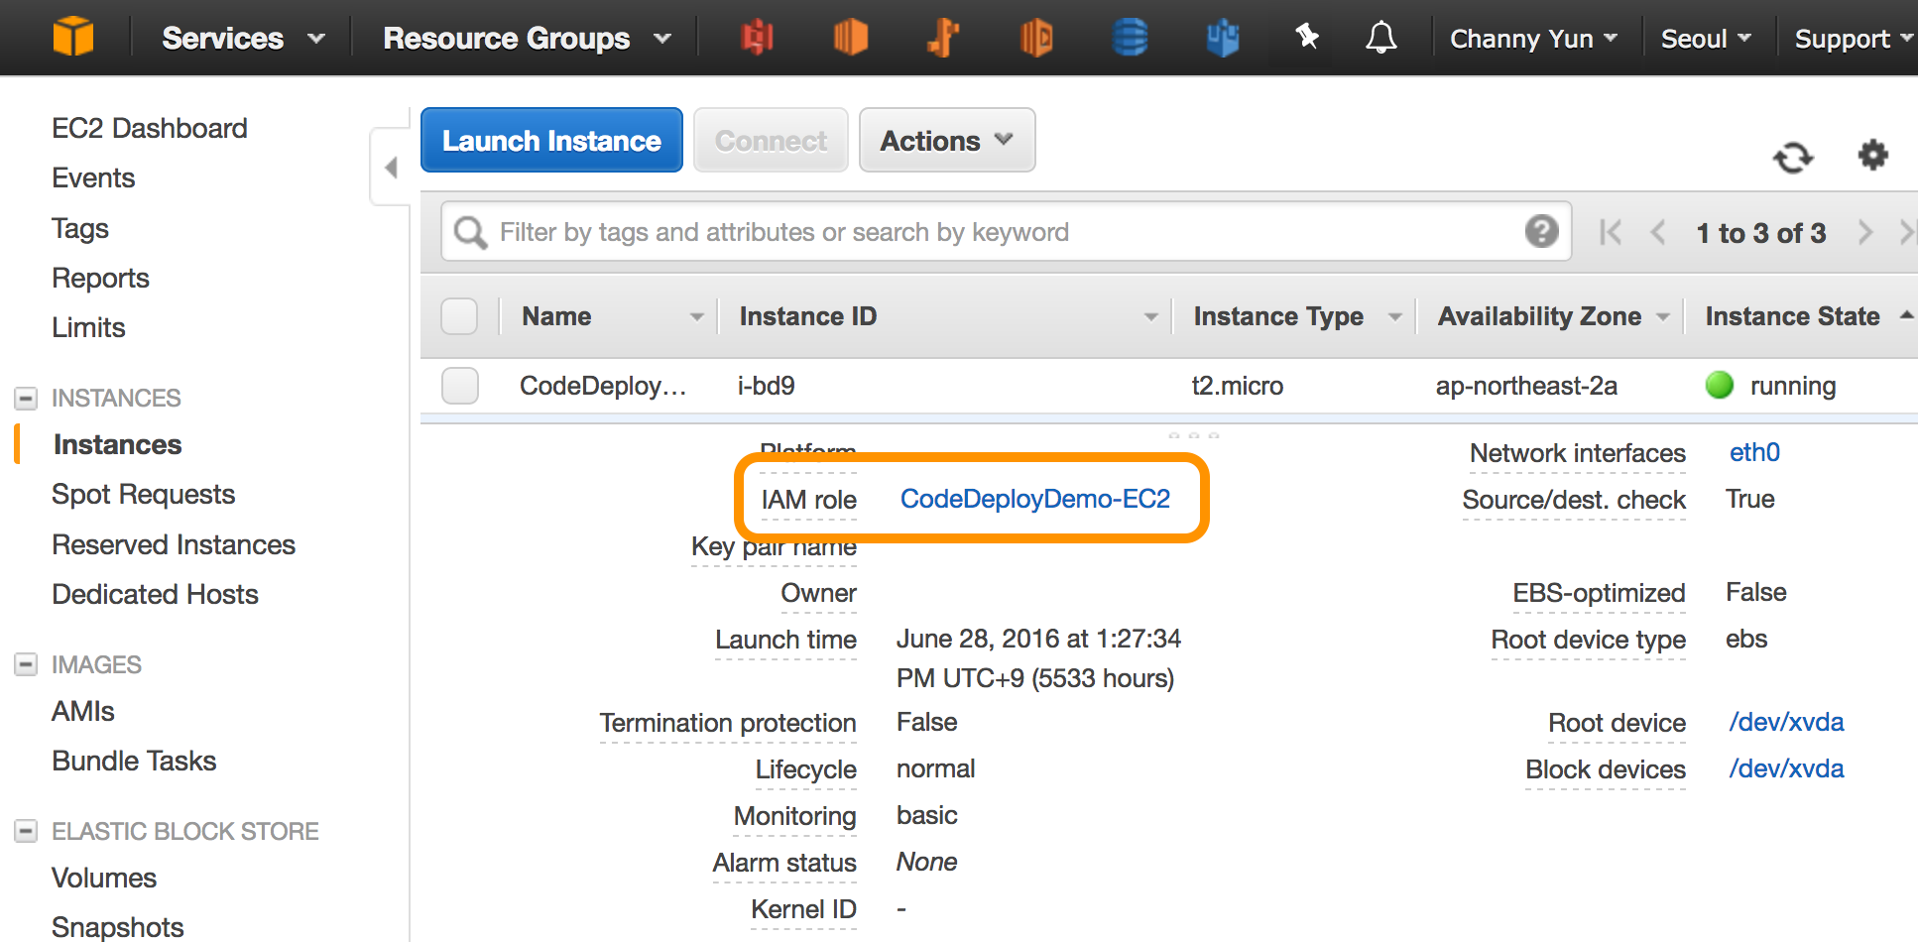Open column preferences with the gear icon

click(x=1873, y=156)
